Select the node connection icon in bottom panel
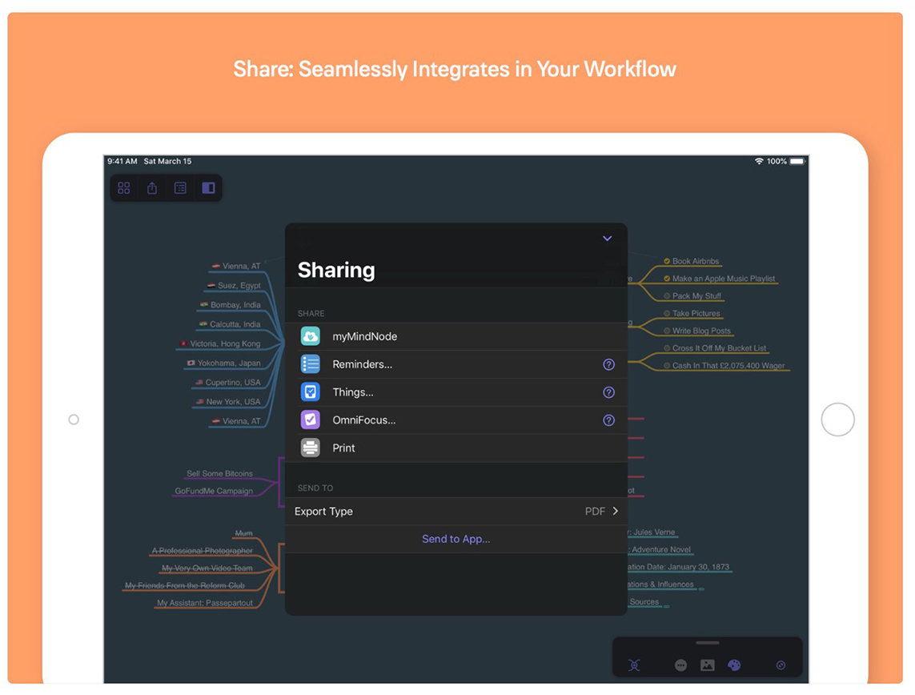The height and width of the screenshot is (695, 915). (x=634, y=665)
